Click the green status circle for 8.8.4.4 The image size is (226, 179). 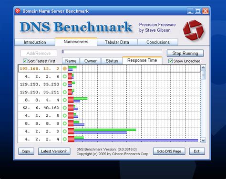[x=64, y=100]
